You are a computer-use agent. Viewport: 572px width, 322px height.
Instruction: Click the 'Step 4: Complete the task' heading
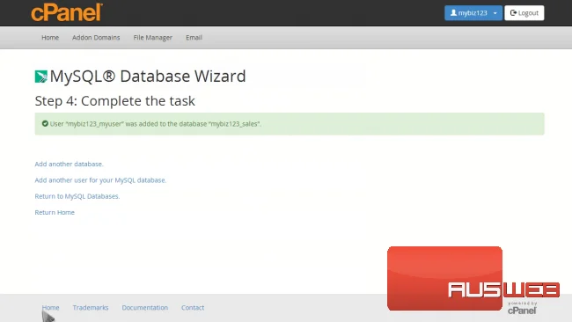[x=115, y=101]
